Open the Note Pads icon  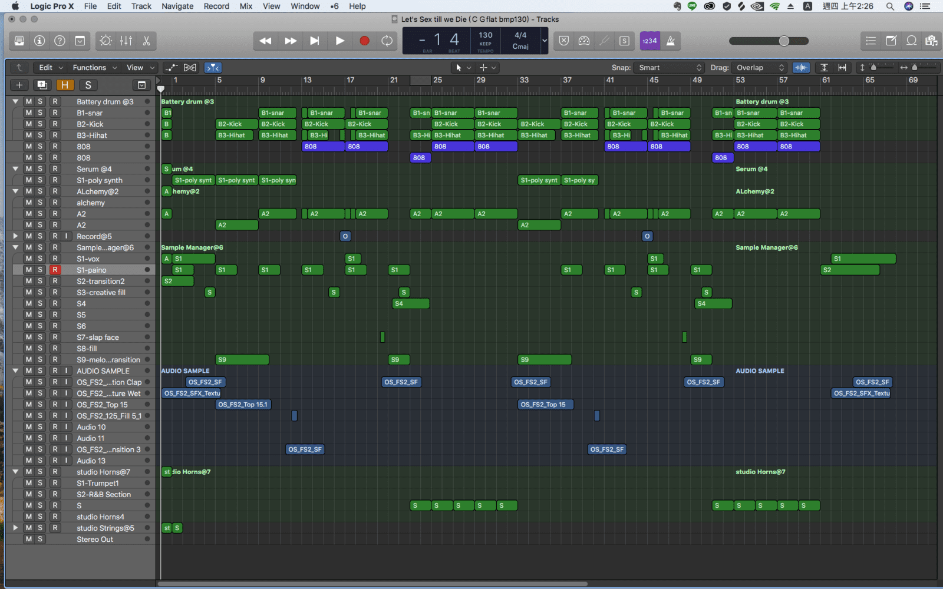(x=891, y=41)
